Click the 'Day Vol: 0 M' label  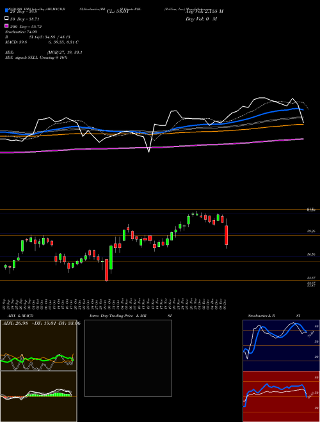[x=201, y=19]
